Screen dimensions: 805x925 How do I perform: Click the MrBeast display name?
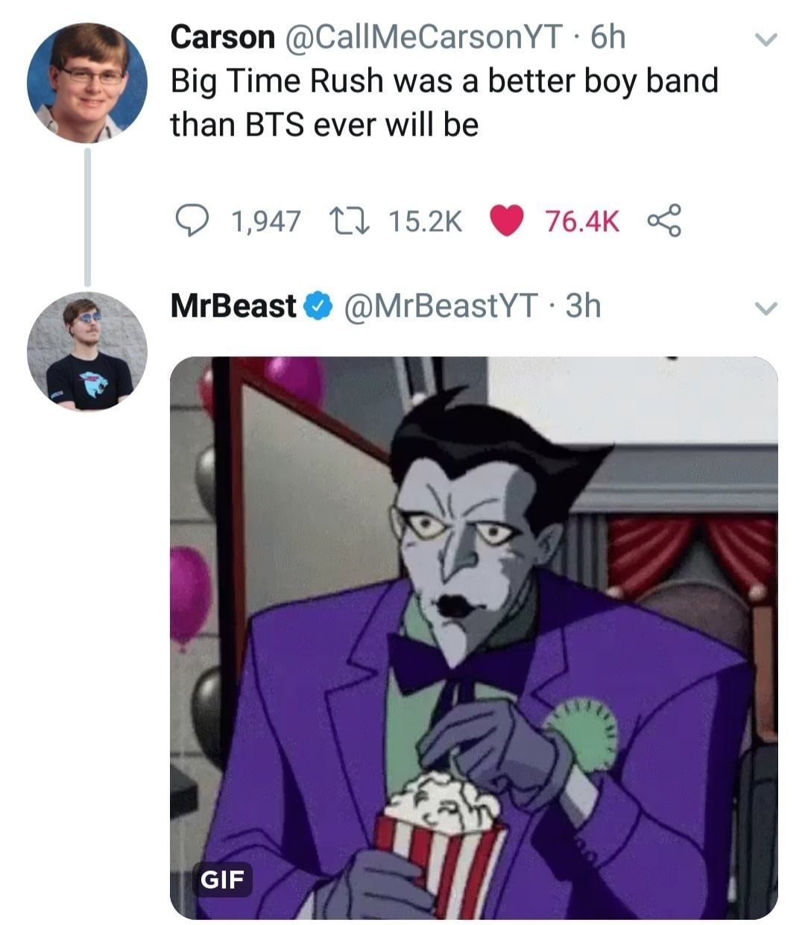coord(233,306)
